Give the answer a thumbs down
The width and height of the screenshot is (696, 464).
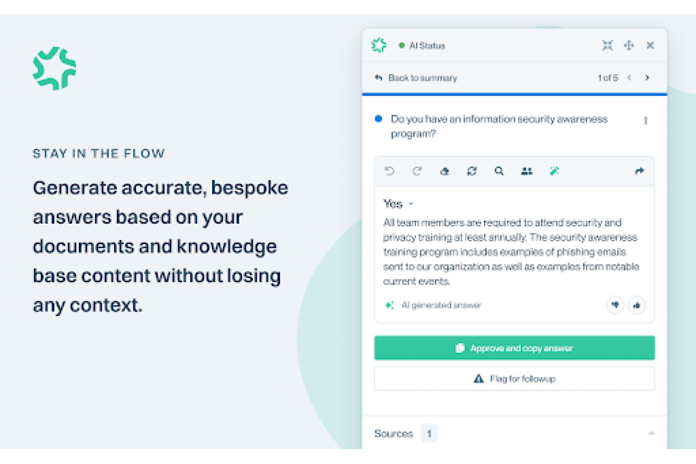(615, 305)
